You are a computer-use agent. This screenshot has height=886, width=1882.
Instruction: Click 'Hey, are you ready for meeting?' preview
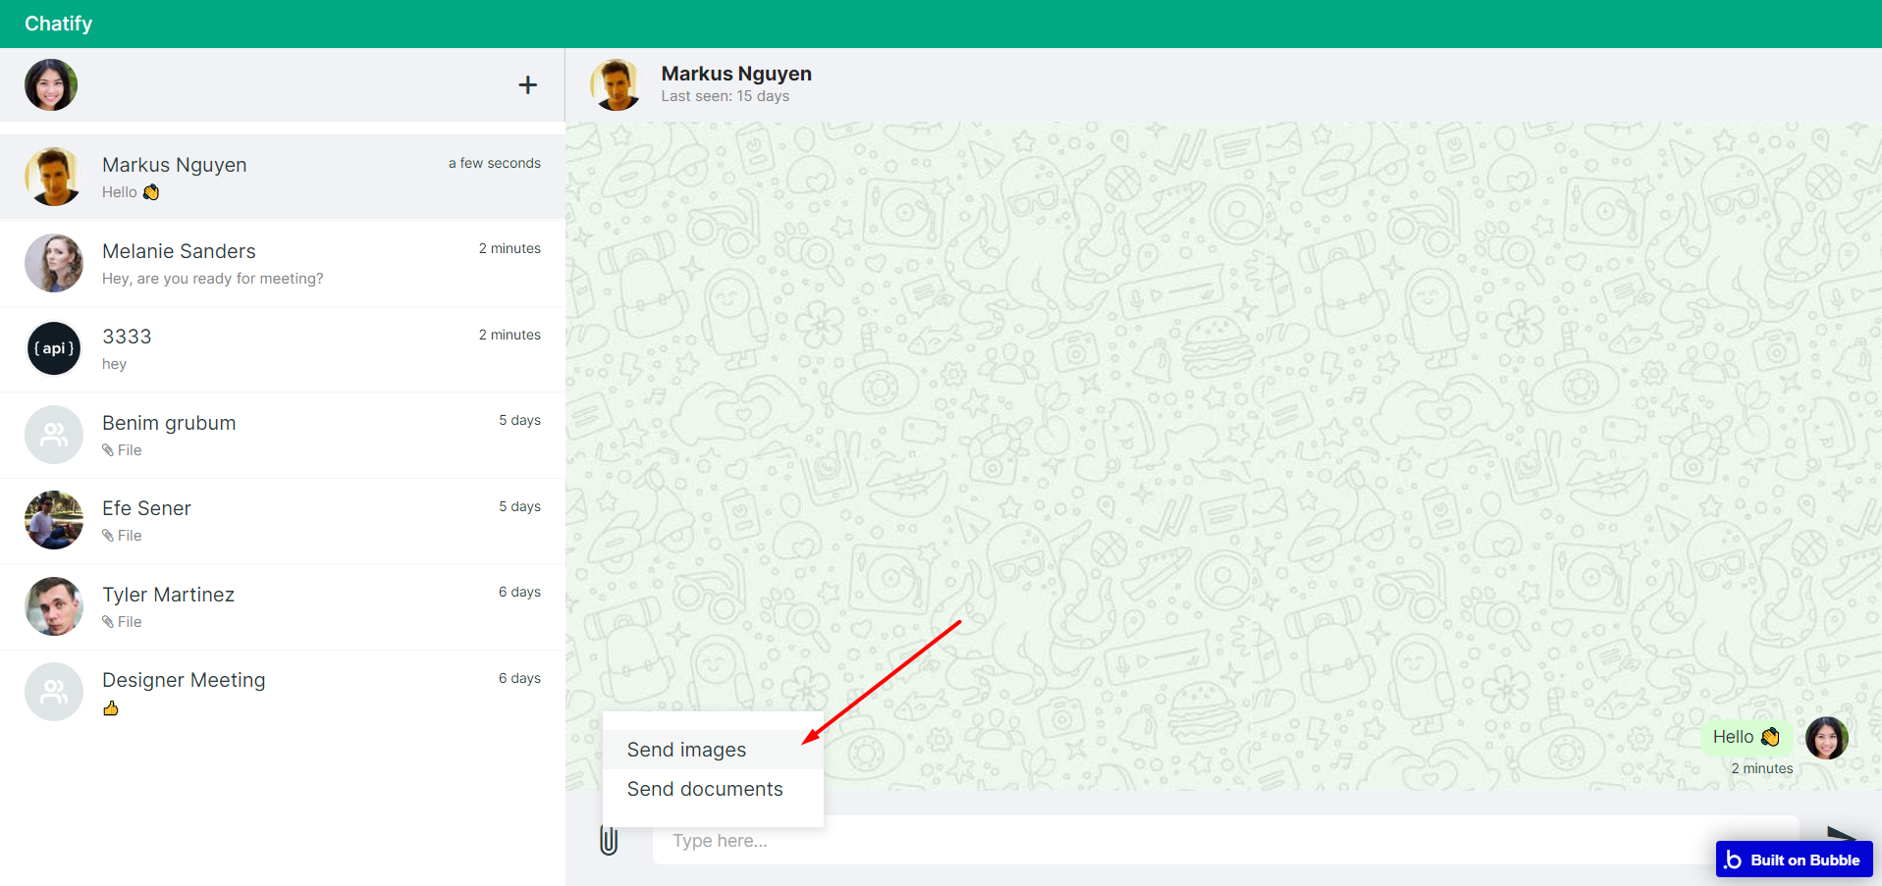coord(212,279)
